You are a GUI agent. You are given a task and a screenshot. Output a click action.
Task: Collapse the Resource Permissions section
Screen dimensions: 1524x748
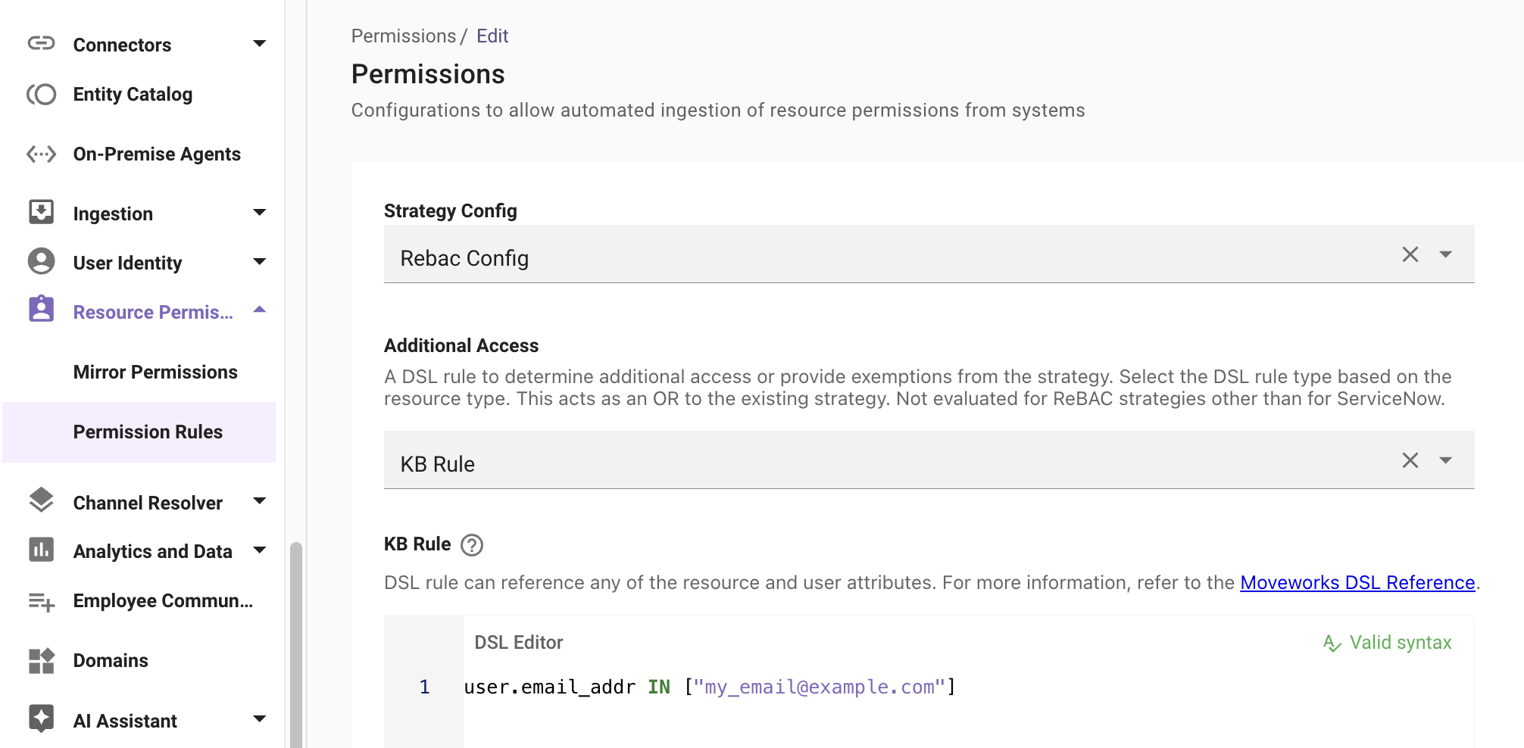click(x=259, y=310)
